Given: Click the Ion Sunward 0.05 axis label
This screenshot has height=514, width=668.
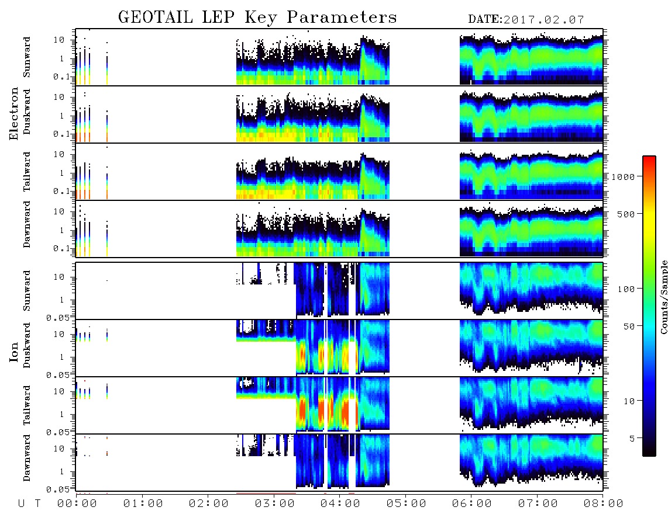Looking at the screenshot, I should [57, 318].
